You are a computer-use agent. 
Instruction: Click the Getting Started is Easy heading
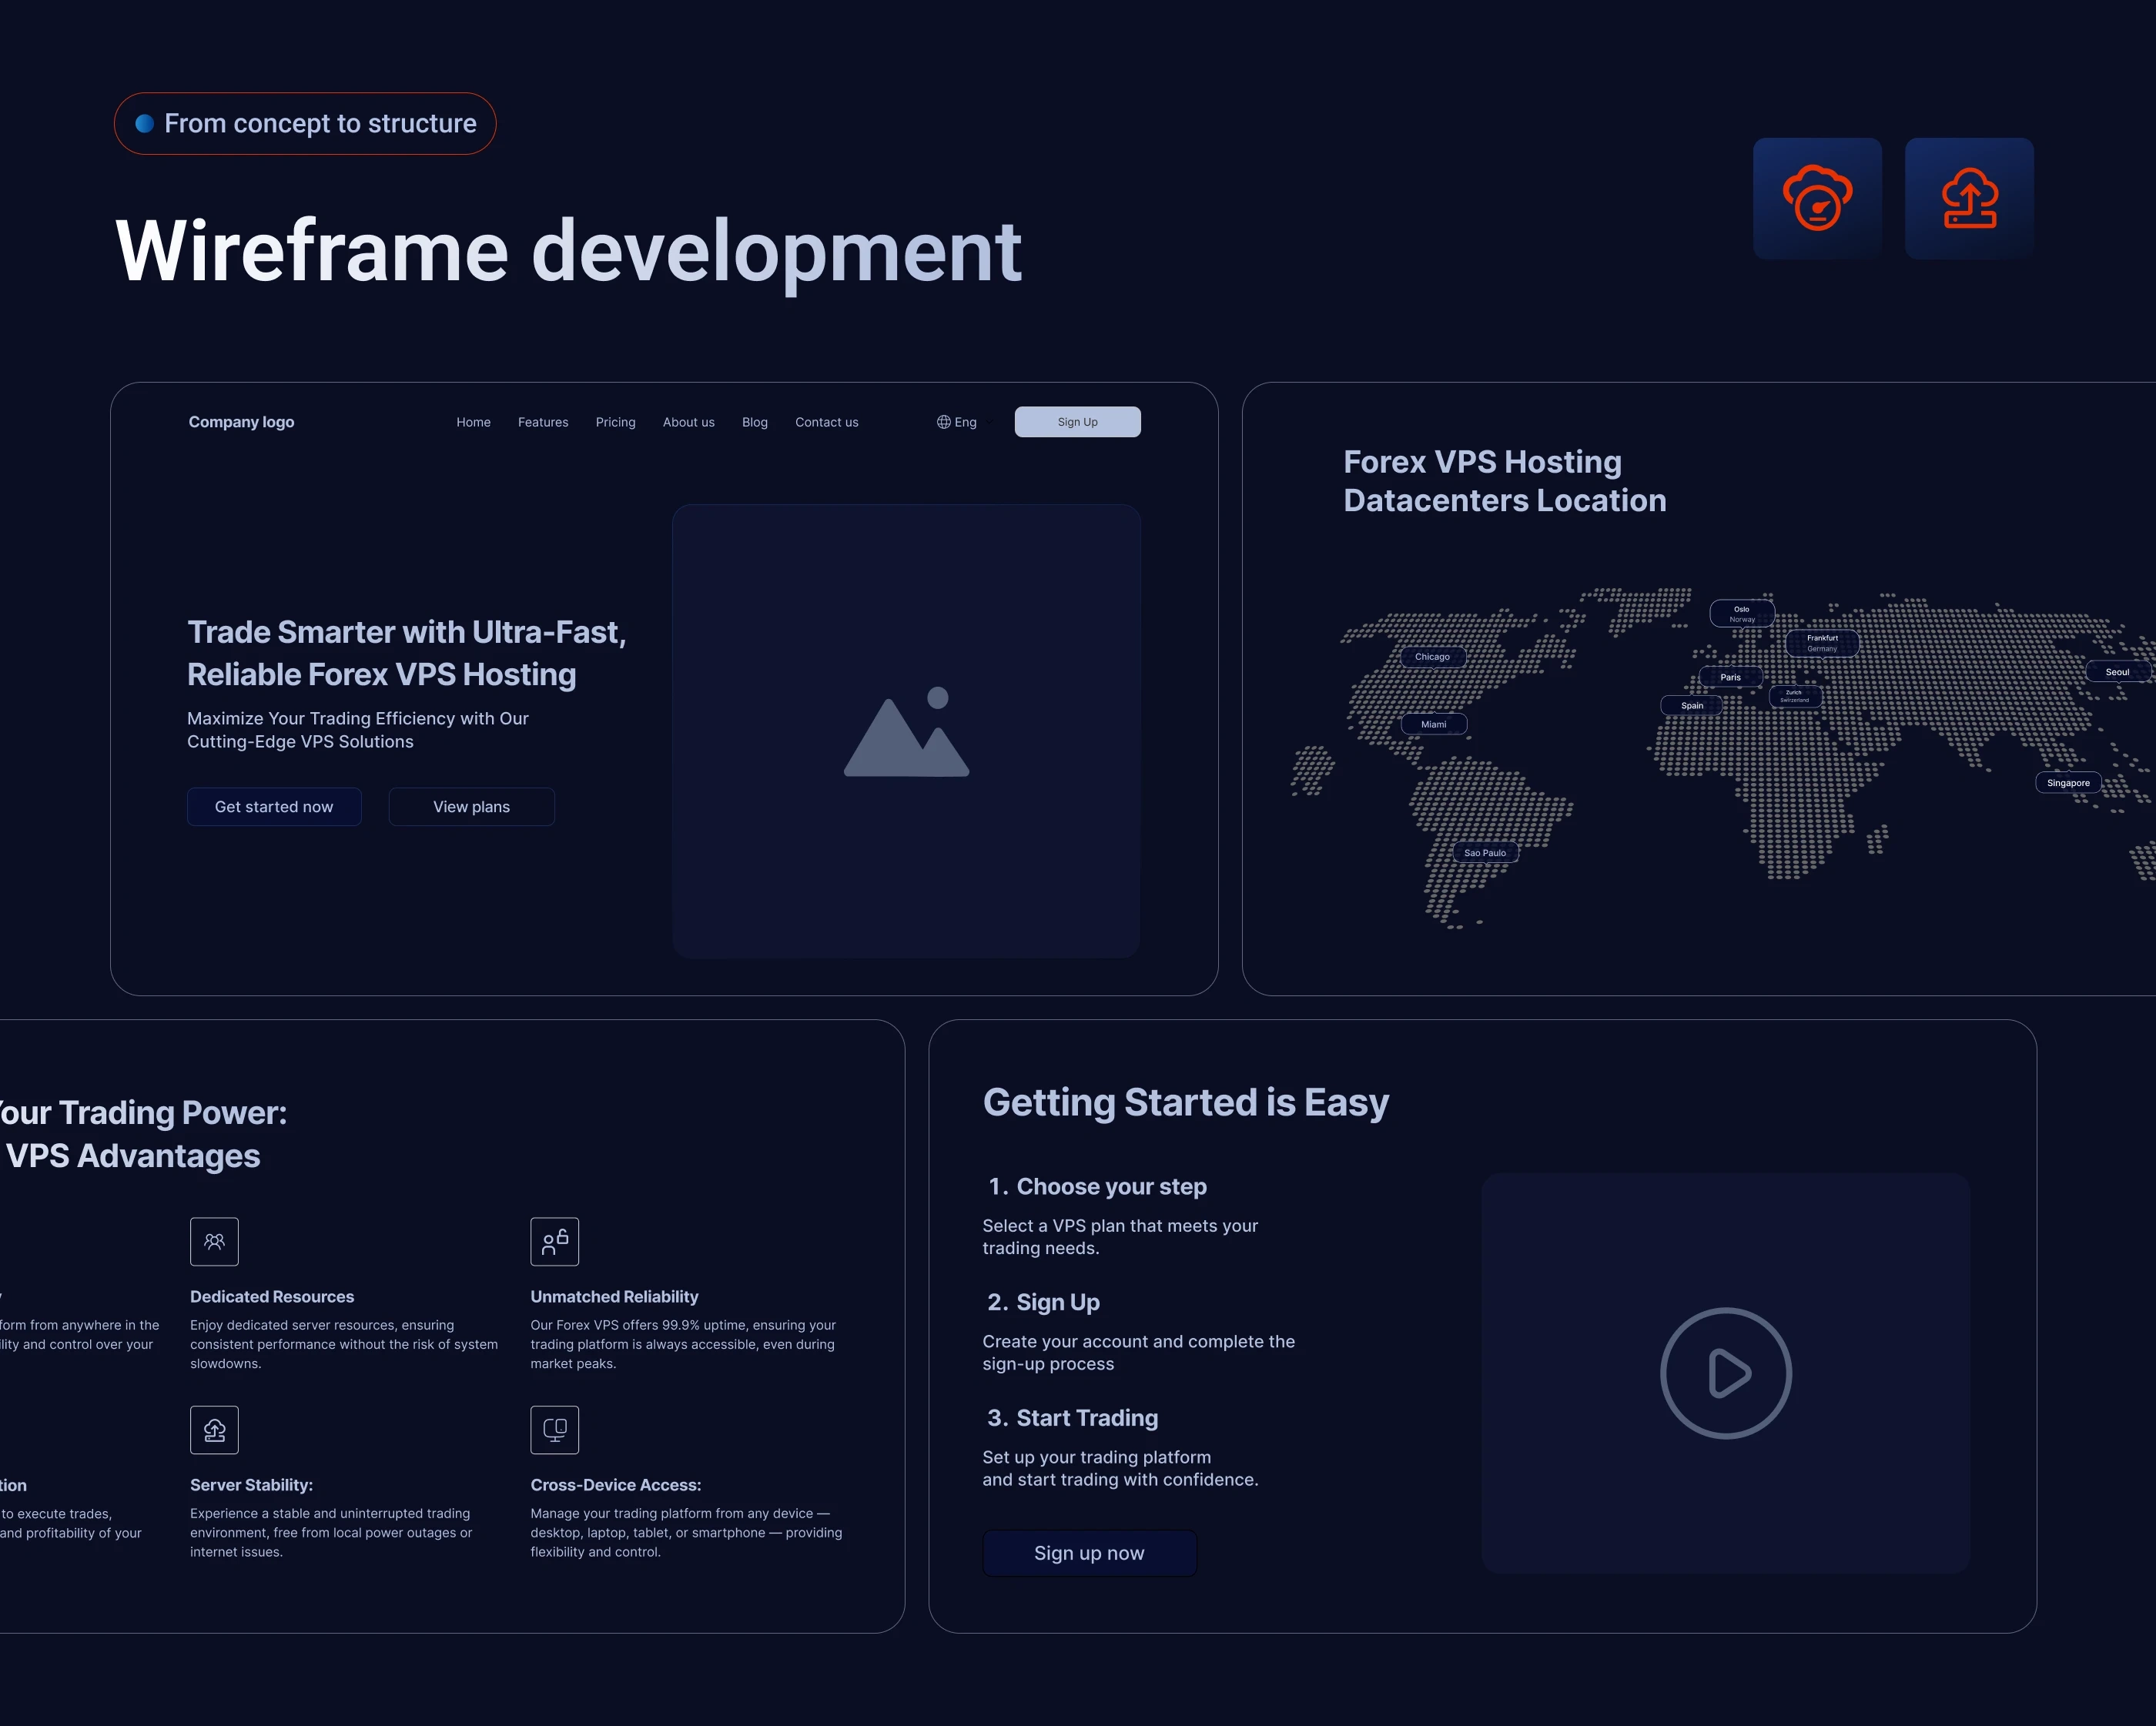point(1186,1102)
